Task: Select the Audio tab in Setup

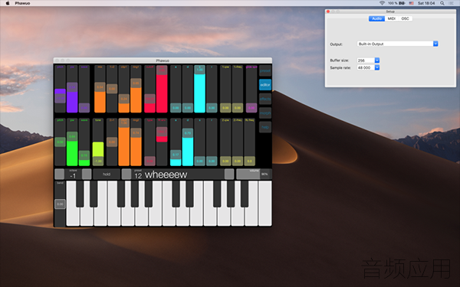Action: tap(376, 18)
